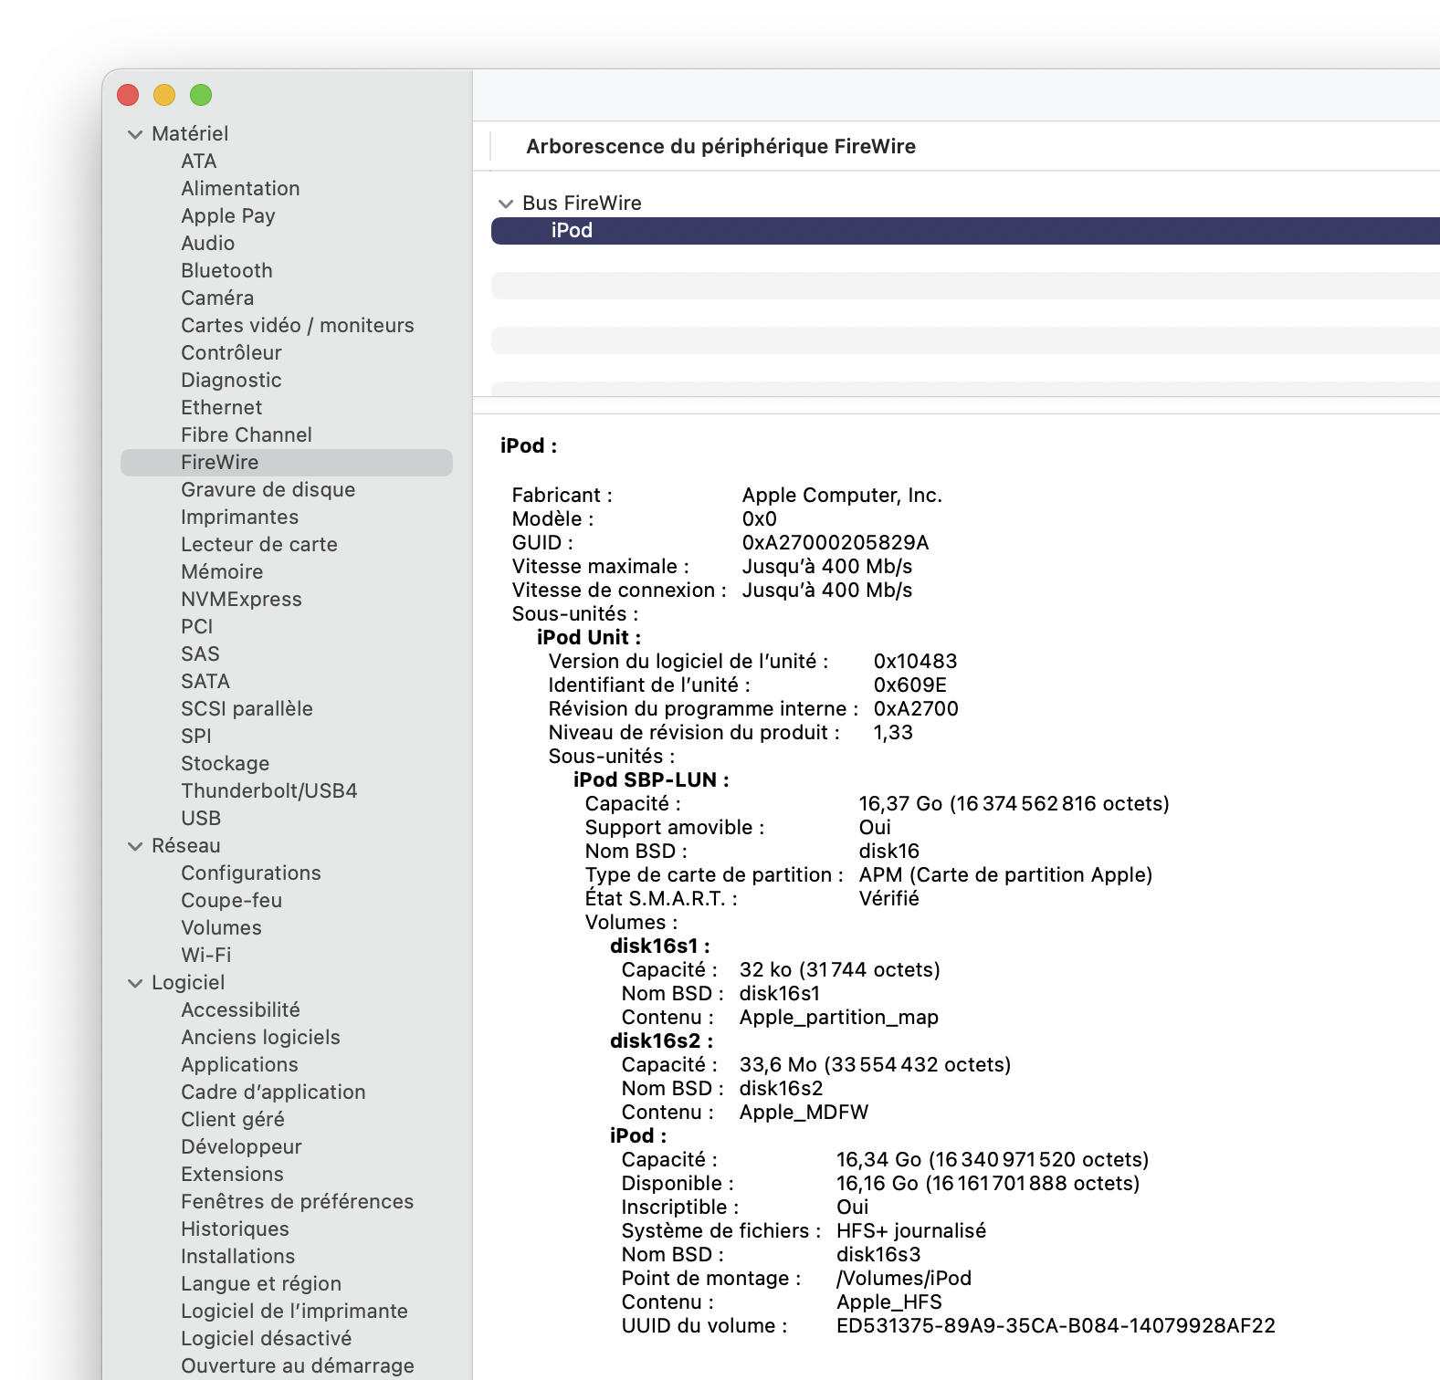Open Fenêtres de préférences category
This screenshot has height=1380, width=1440.
(x=297, y=1202)
